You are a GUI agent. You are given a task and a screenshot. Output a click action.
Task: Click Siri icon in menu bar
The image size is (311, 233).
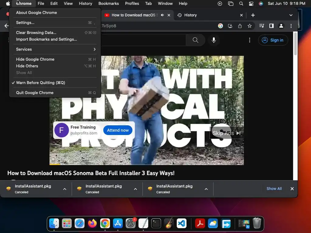(261, 4)
